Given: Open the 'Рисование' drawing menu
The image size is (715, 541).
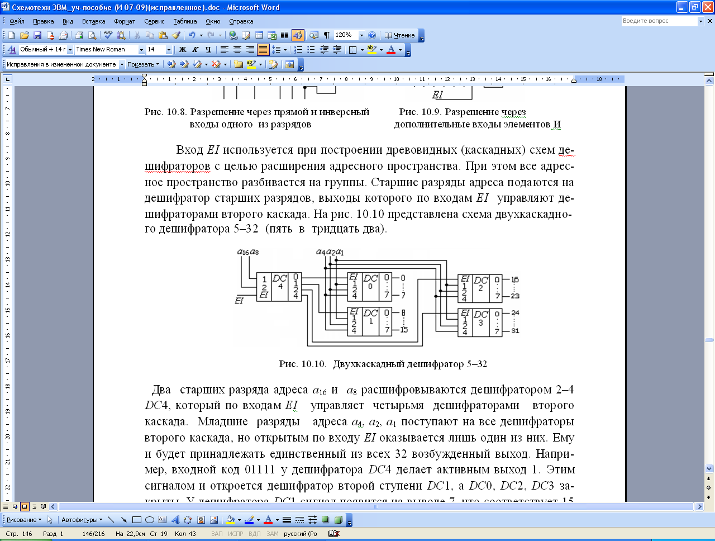Looking at the screenshot, I should point(24,520).
